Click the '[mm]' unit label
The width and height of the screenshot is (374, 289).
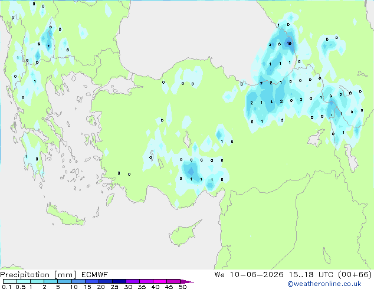pos(65,275)
